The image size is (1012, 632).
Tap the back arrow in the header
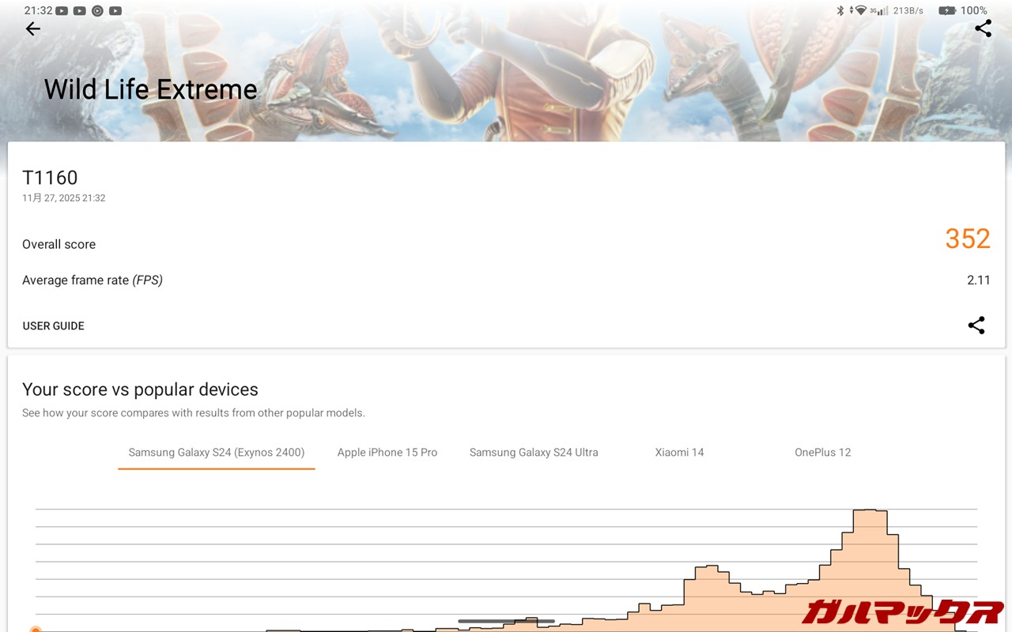(32, 29)
